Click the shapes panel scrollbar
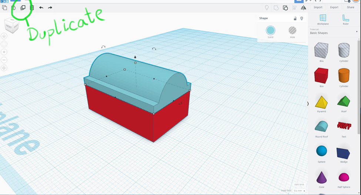Viewport: 361px width, 195px height. pos(359,87)
